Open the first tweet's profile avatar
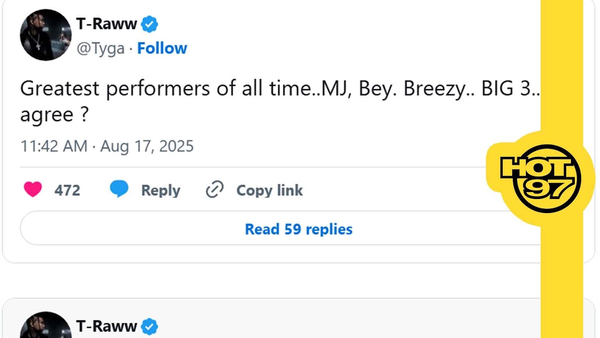Screen dimensions: 600x338 pos(45,35)
